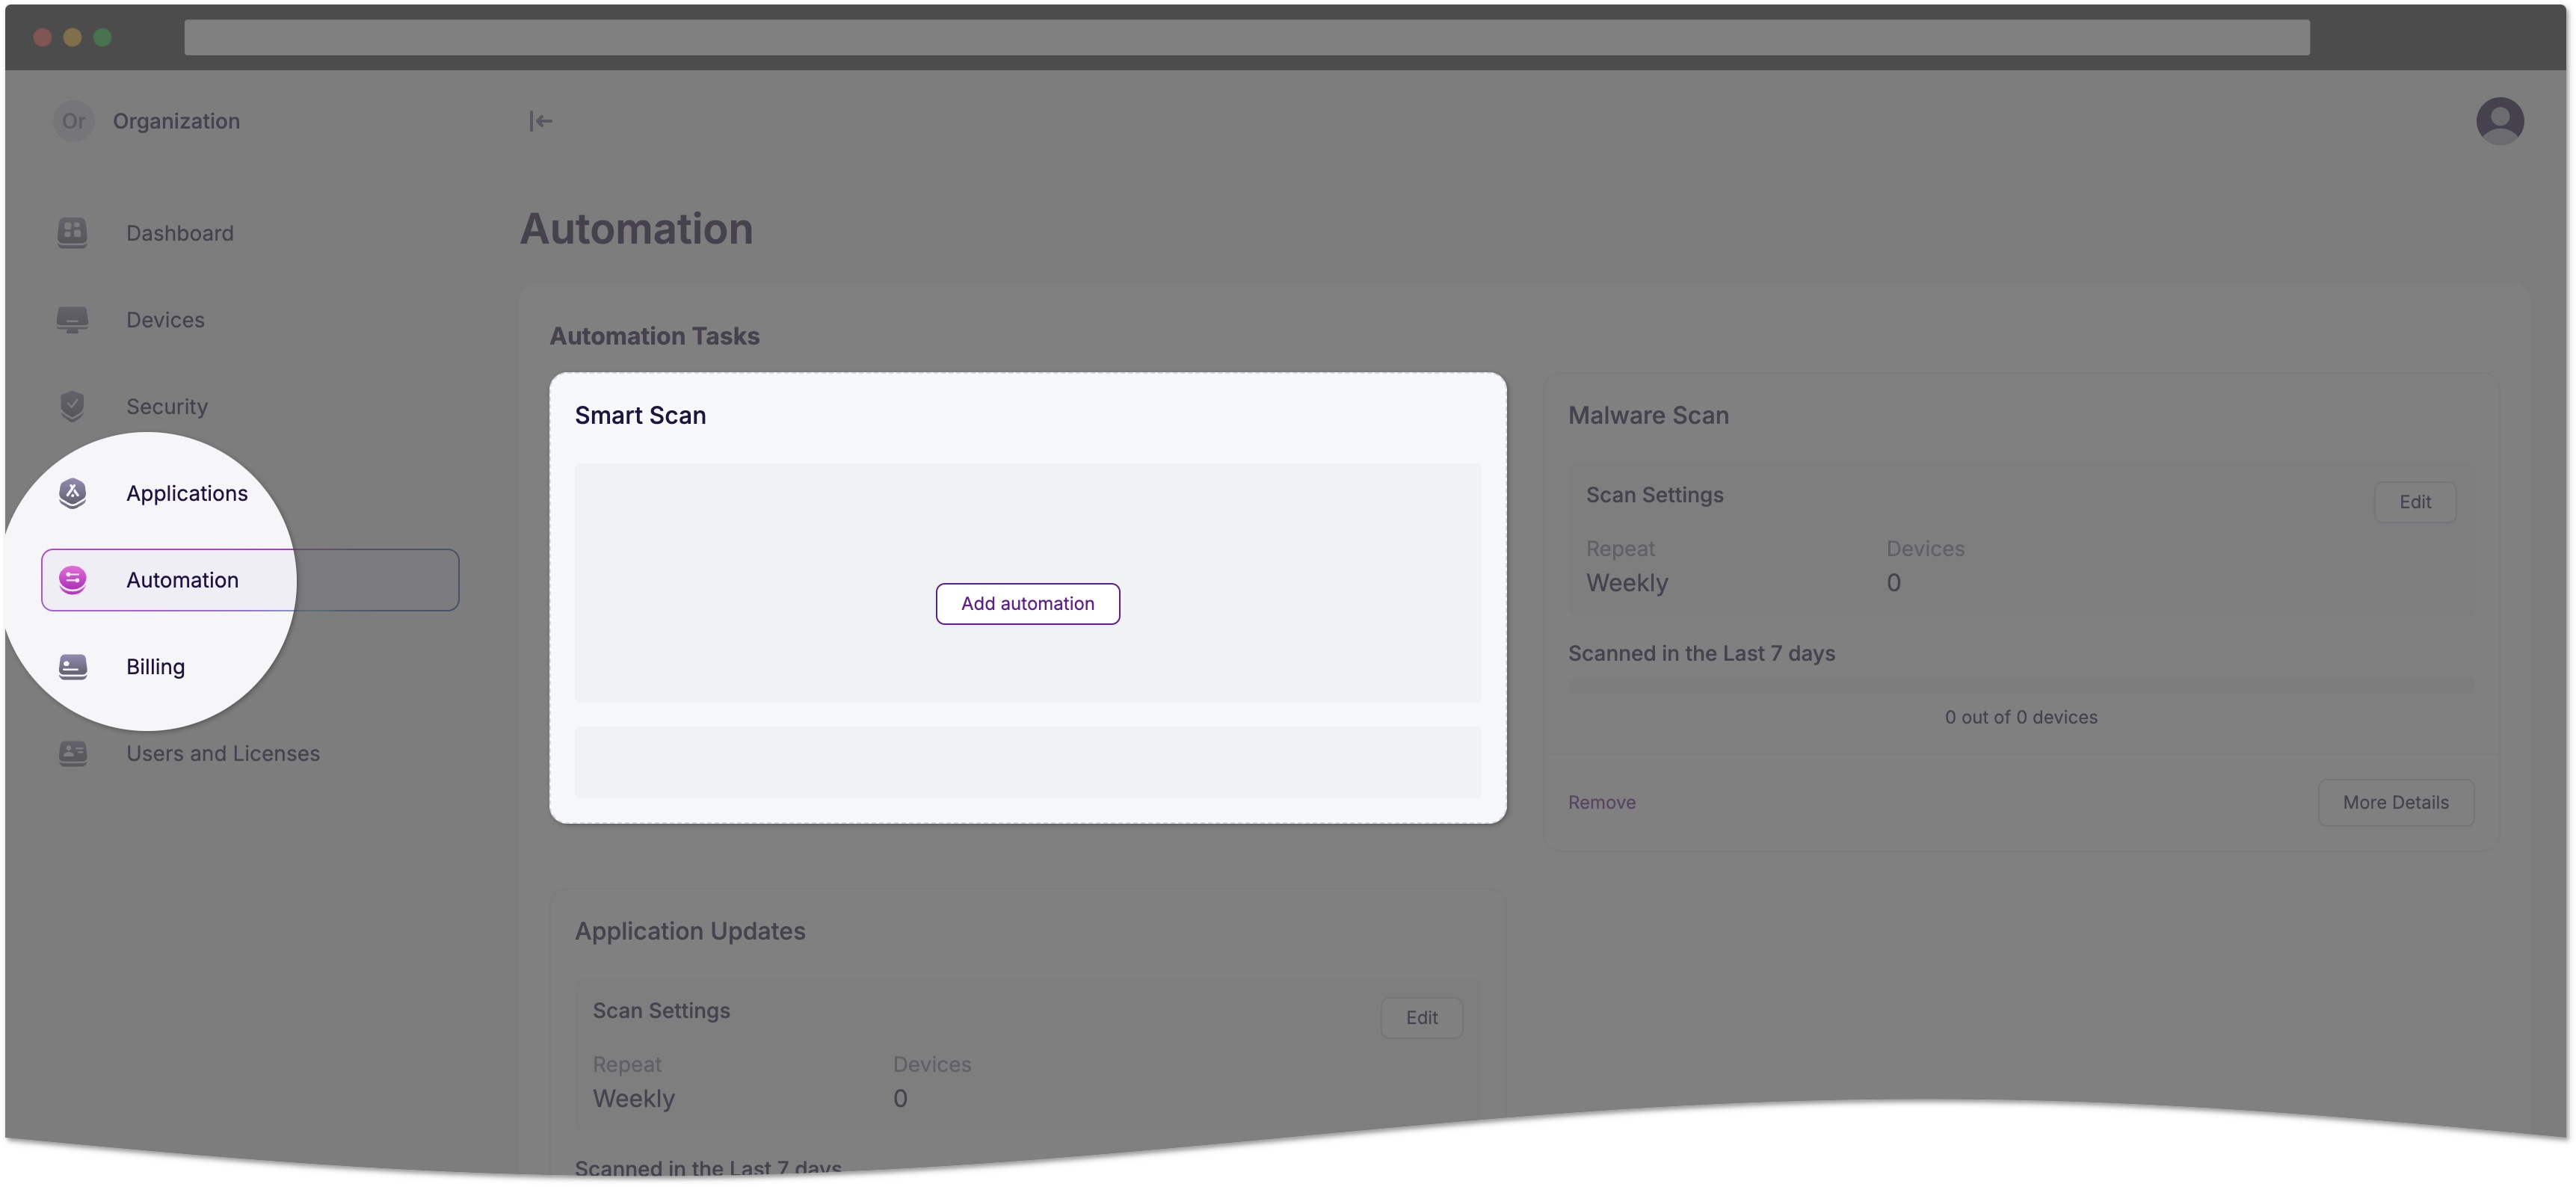Screen dimensions: 2576x1187
Task: Remove the Malware Scan automation
Action: [1601, 802]
